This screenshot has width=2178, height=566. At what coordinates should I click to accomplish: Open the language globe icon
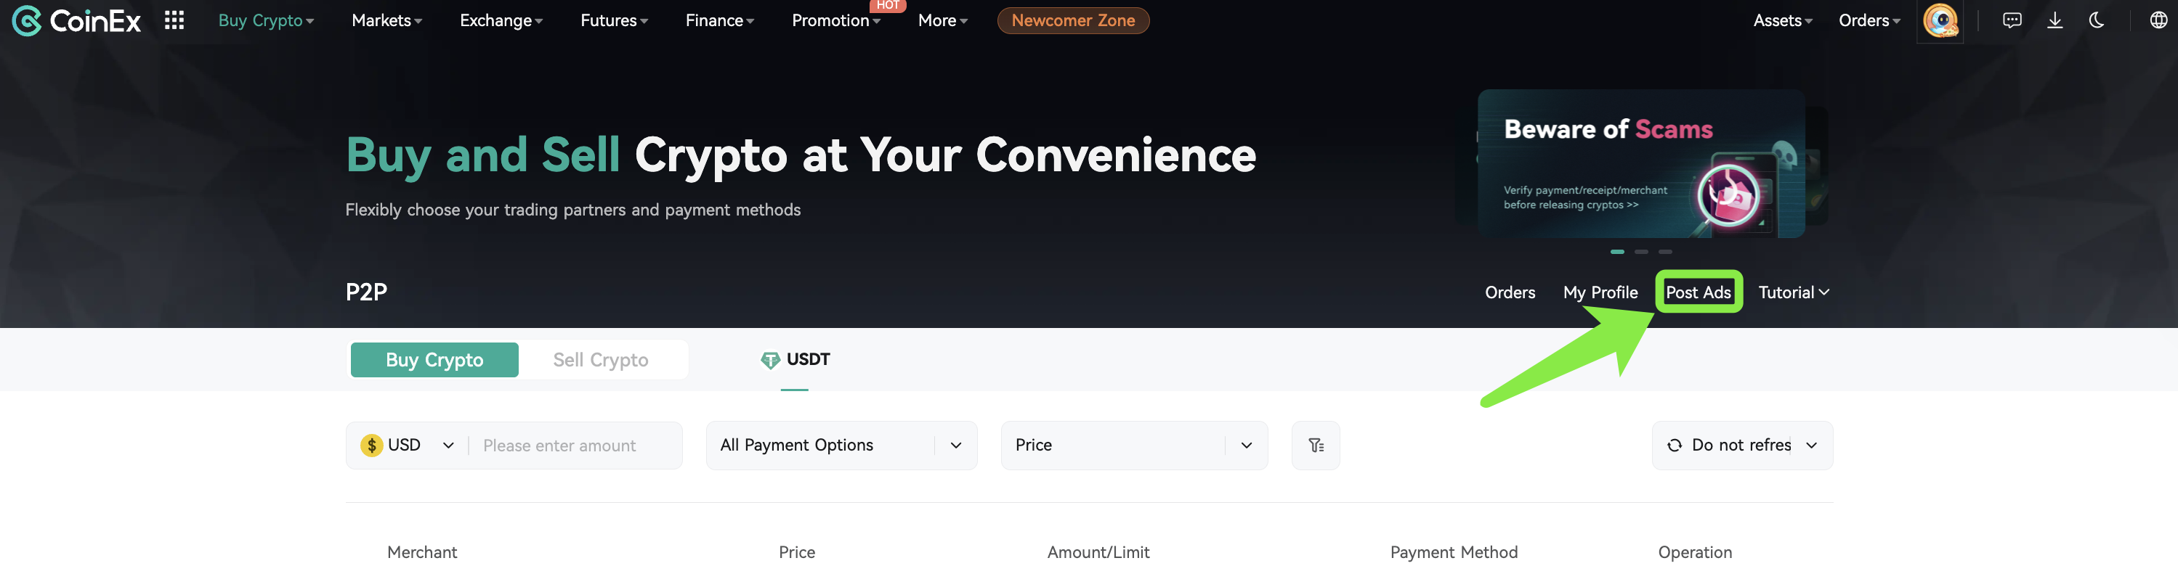coord(2158,20)
